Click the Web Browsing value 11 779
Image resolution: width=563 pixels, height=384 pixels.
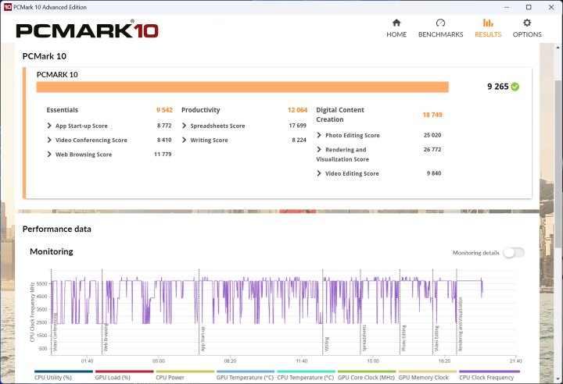[x=163, y=155]
